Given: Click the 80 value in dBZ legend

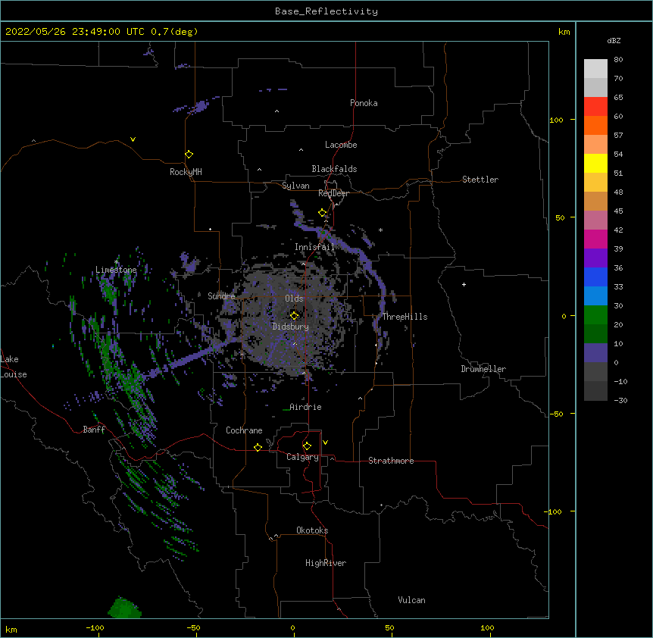Looking at the screenshot, I should pos(618,60).
